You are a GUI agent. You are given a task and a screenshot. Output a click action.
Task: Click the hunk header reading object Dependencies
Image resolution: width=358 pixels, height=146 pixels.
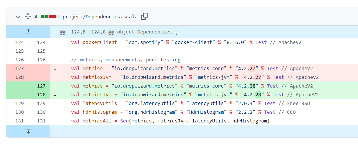[118, 32]
